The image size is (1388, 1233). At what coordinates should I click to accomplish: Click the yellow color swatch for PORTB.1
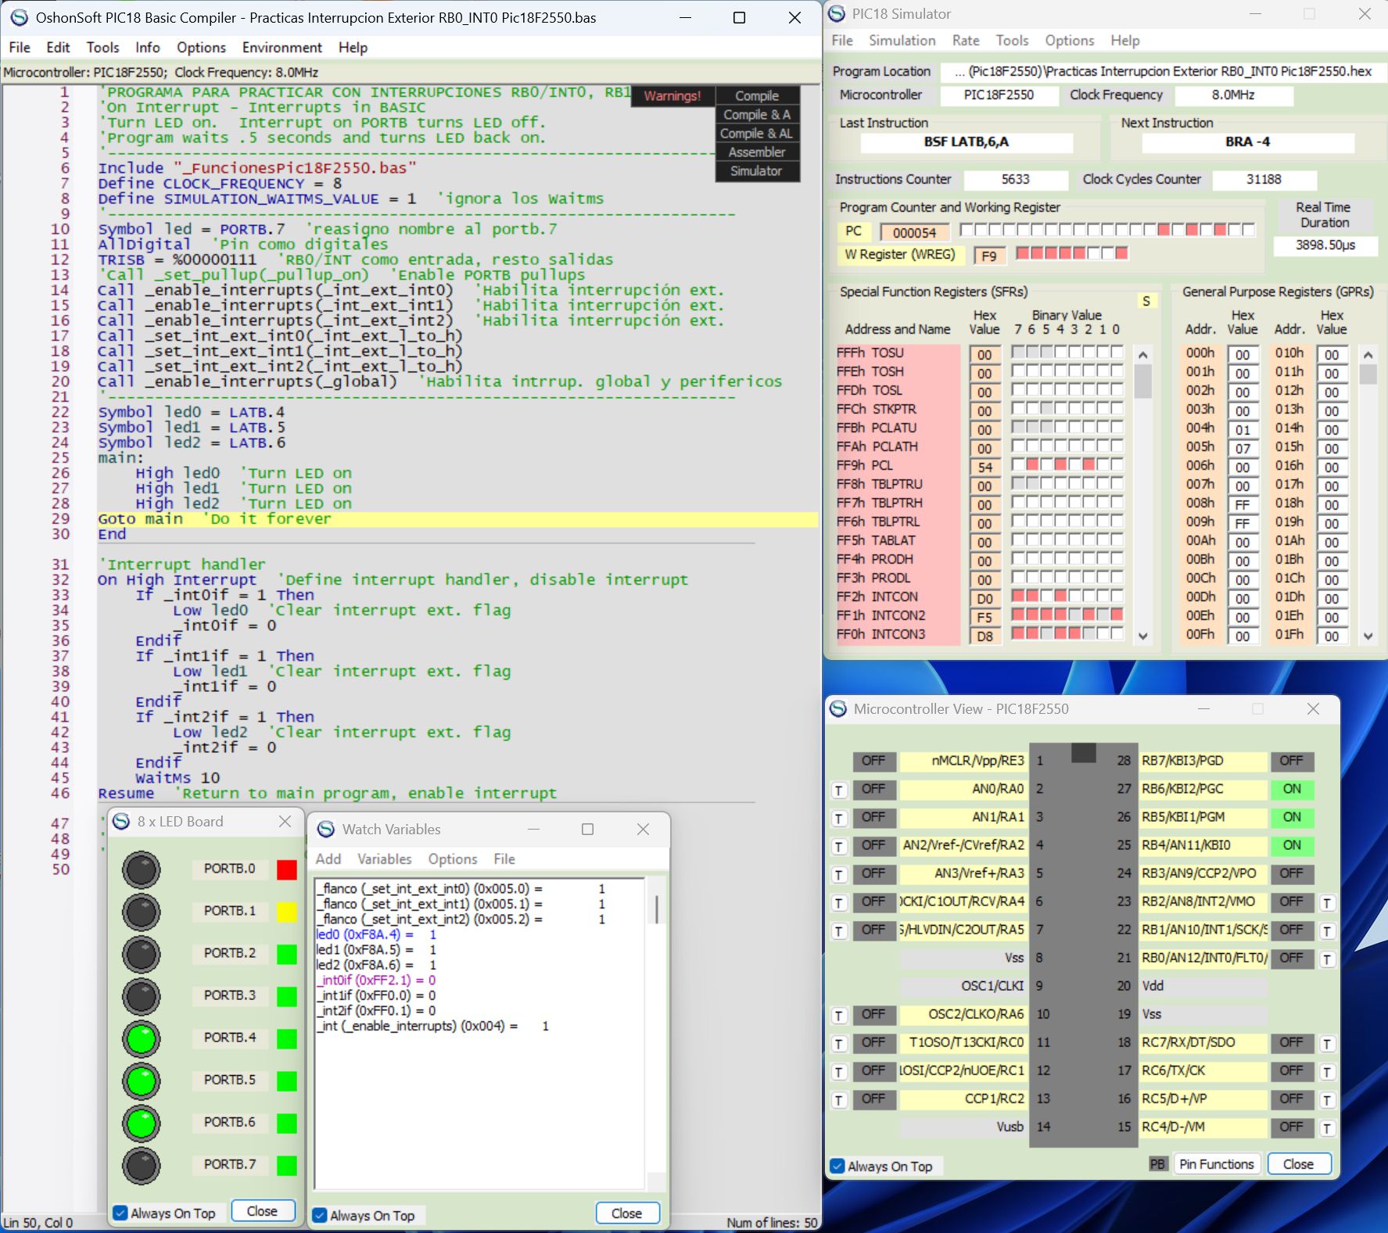coord(287,912)
